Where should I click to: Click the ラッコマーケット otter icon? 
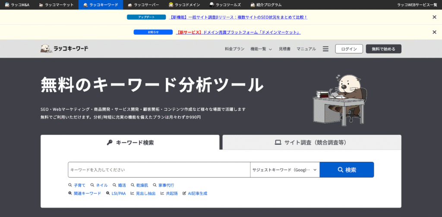point(41,5)
